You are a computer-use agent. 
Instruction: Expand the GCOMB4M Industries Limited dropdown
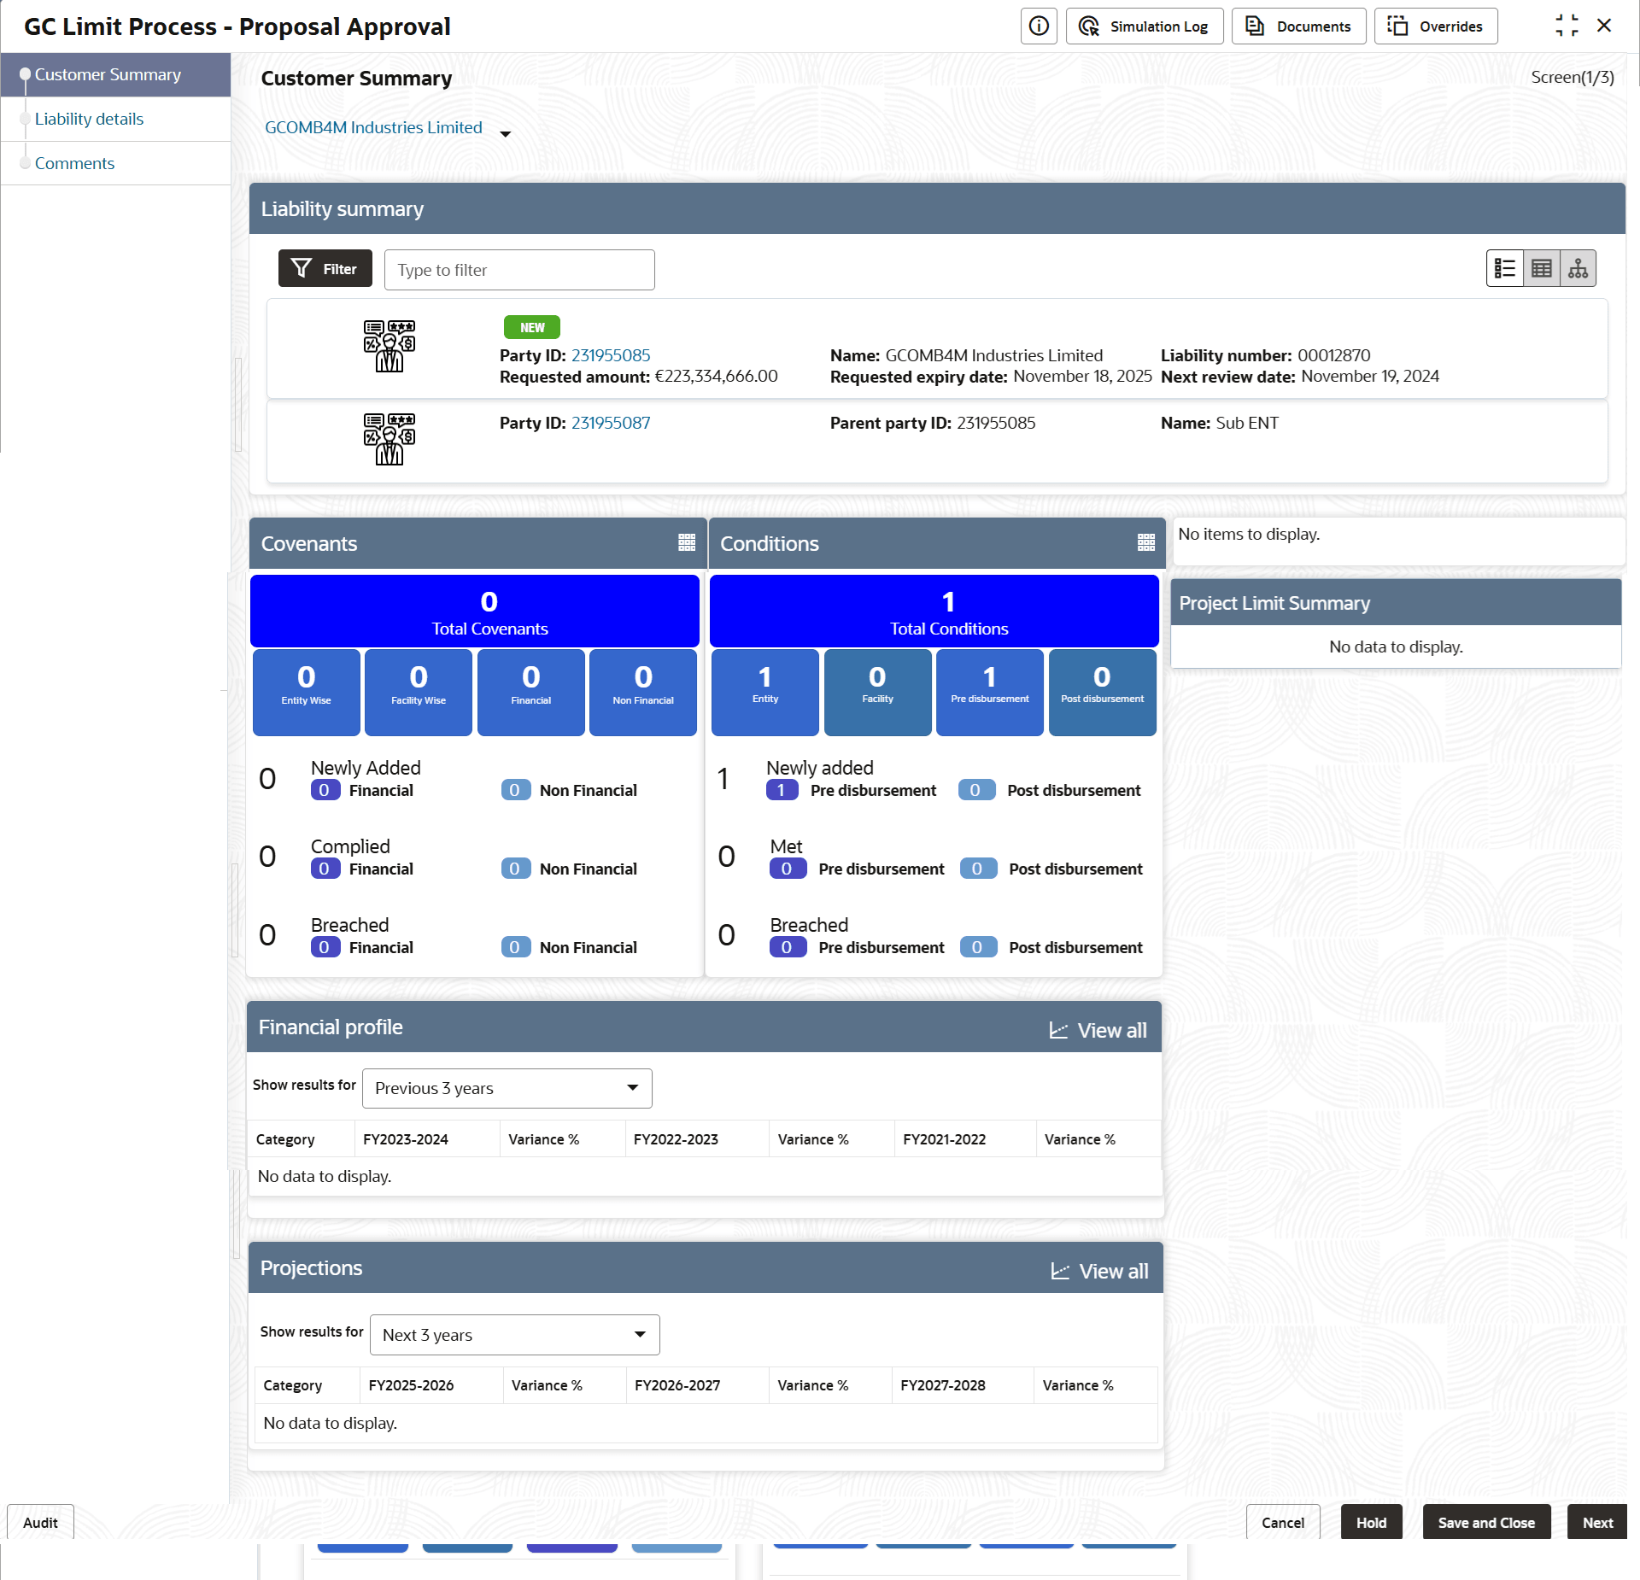(505, 134)
